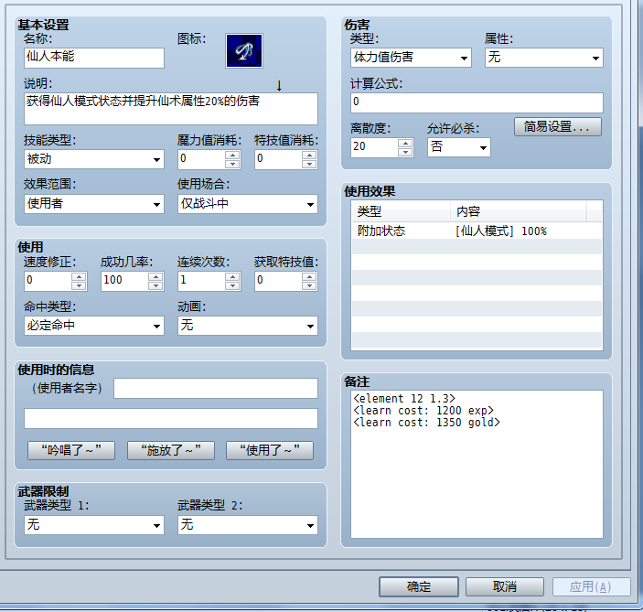Decrease the 获取特技值 value with down arrow
The image size is (643, 612).
[309, 285]
